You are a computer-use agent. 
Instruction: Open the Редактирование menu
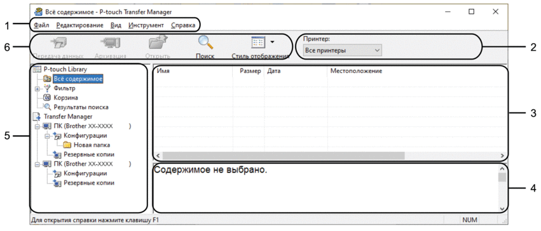pos(79,25)
